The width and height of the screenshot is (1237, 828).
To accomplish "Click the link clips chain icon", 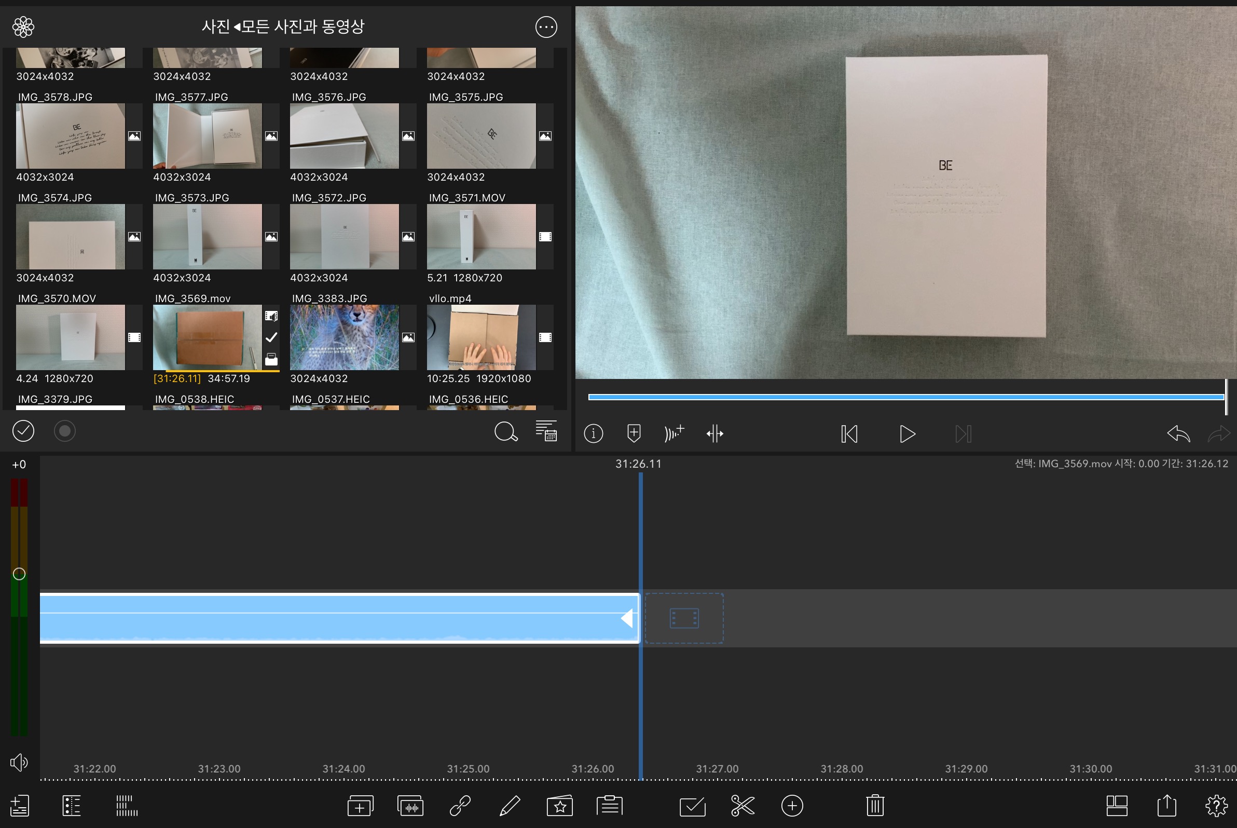I will point(460,805).
